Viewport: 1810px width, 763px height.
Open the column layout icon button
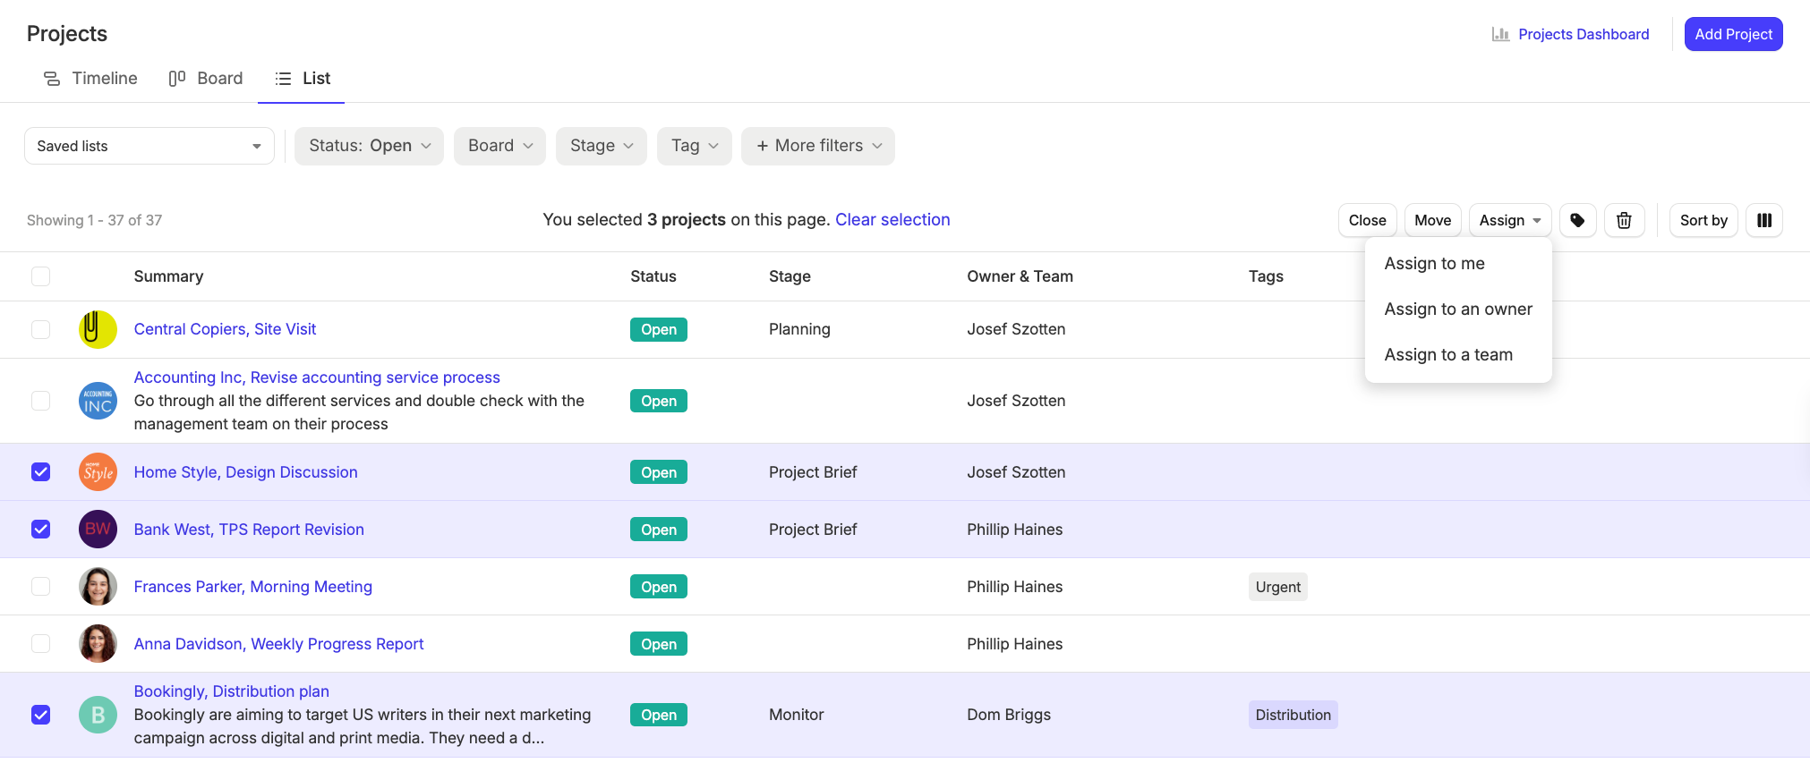[1764, 220]
